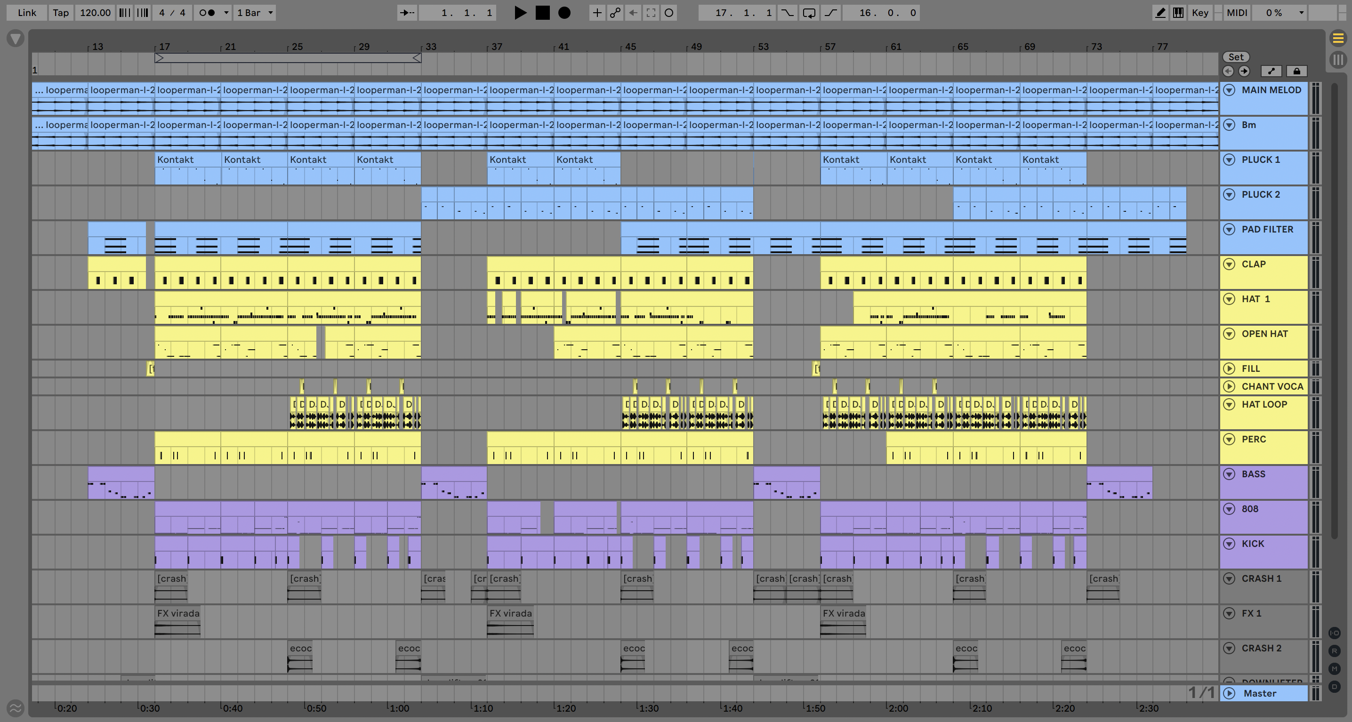Collapse the CLAP track with its fold arrow
Image resolution: width=1352 pixels, height=722 pixels.
coord(1229,264)
